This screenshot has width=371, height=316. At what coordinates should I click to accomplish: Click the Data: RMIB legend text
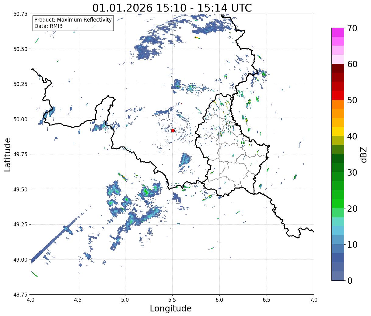tap(48, 26)
